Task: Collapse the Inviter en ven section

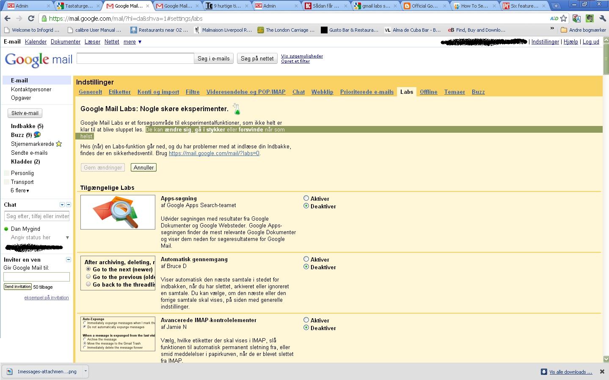Action: 69,260
